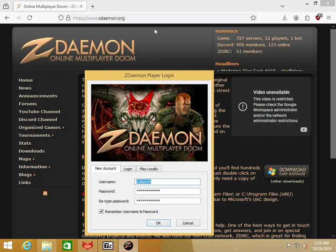
Task: Click the Password input field
Action: click(x=167, y=191)
